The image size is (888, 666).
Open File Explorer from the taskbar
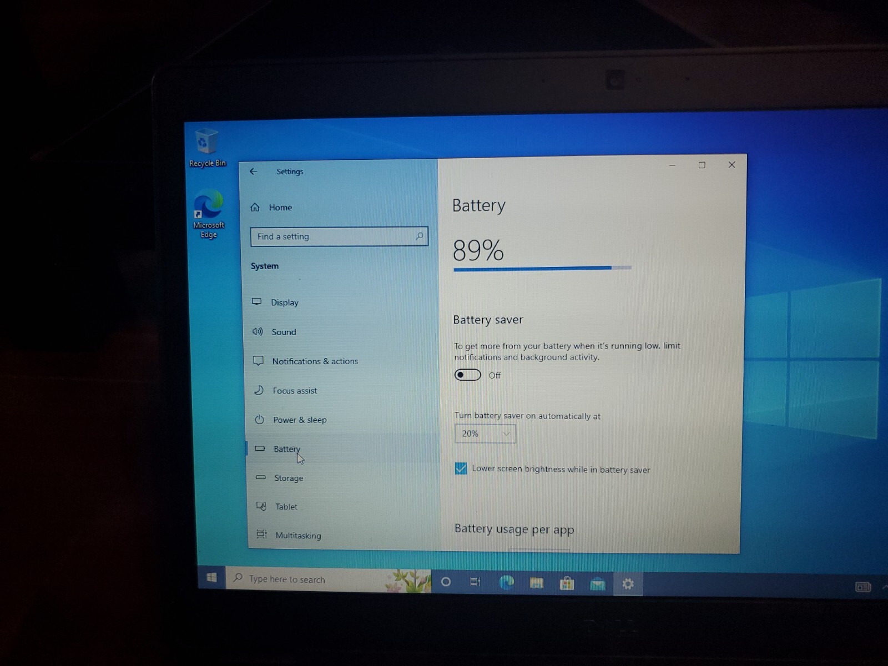[x=536, y=583]
